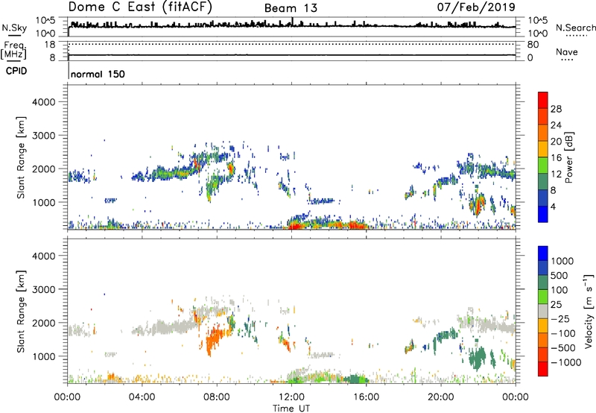Click the solid line sample under N.Sky
The height and width of the screenshot is (413, 596).
(x=14, y=35)
